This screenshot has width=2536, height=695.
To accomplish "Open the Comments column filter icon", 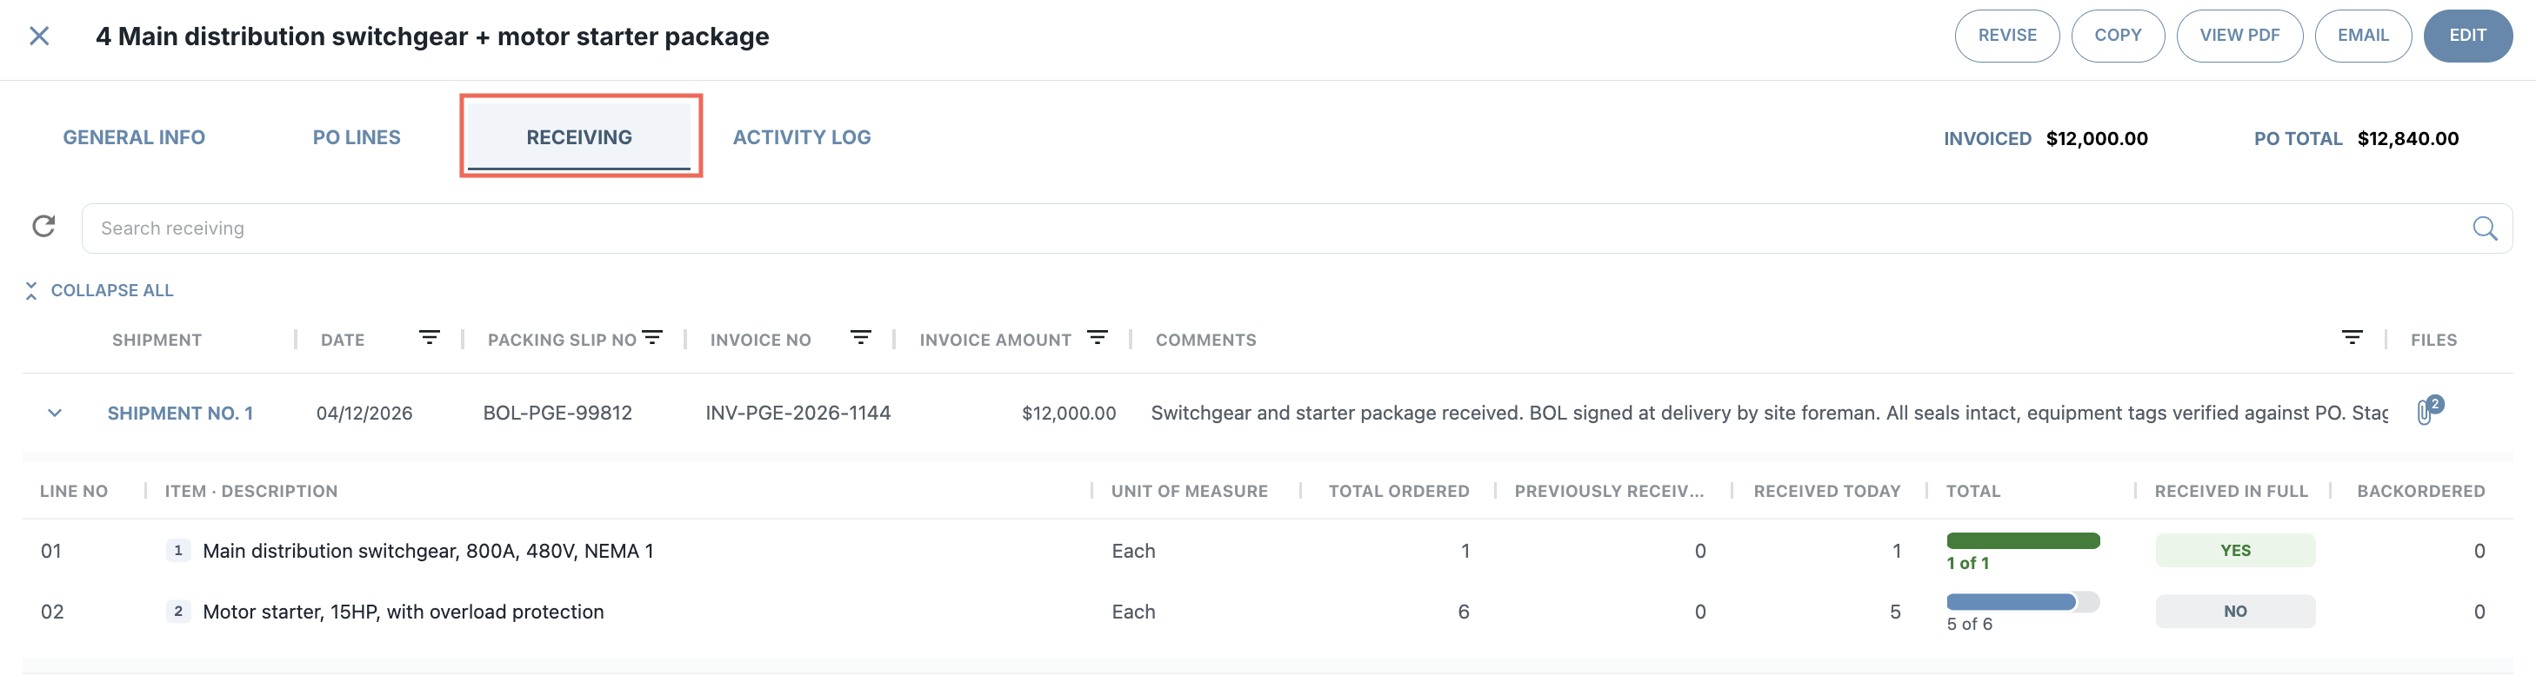I will coord(2352,337).
